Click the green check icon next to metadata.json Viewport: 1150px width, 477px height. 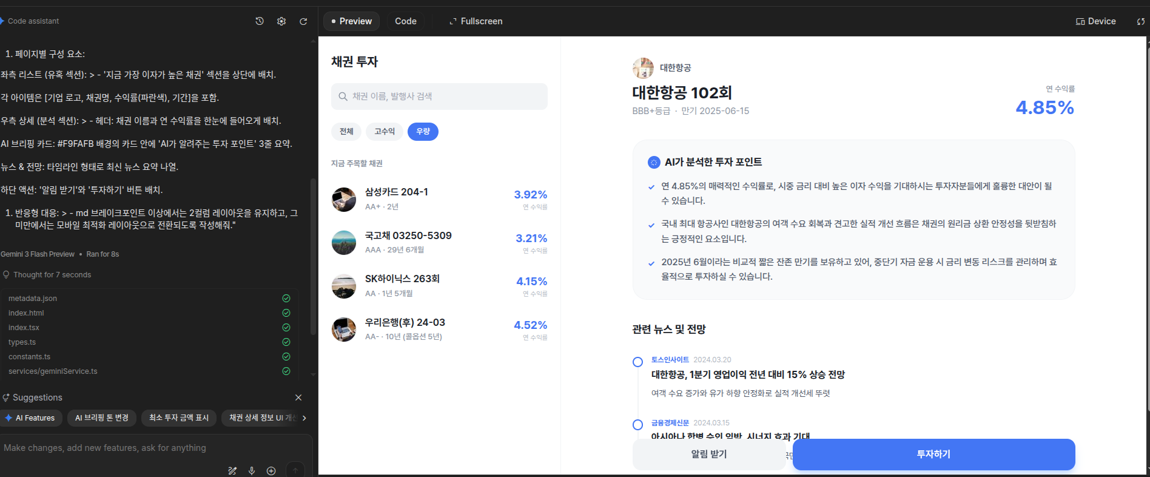(x=286, y=299)
